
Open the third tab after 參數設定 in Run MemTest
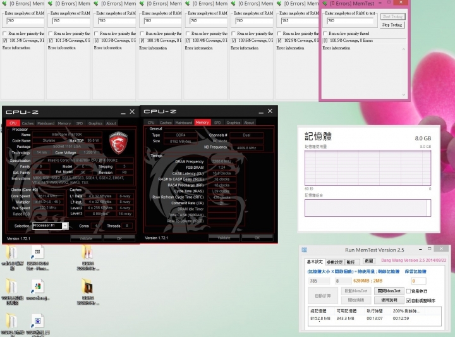tap(351, 262)
